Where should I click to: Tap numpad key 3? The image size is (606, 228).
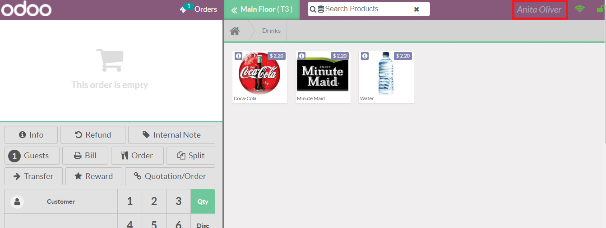pyautogui.click(x=179, y=201)
